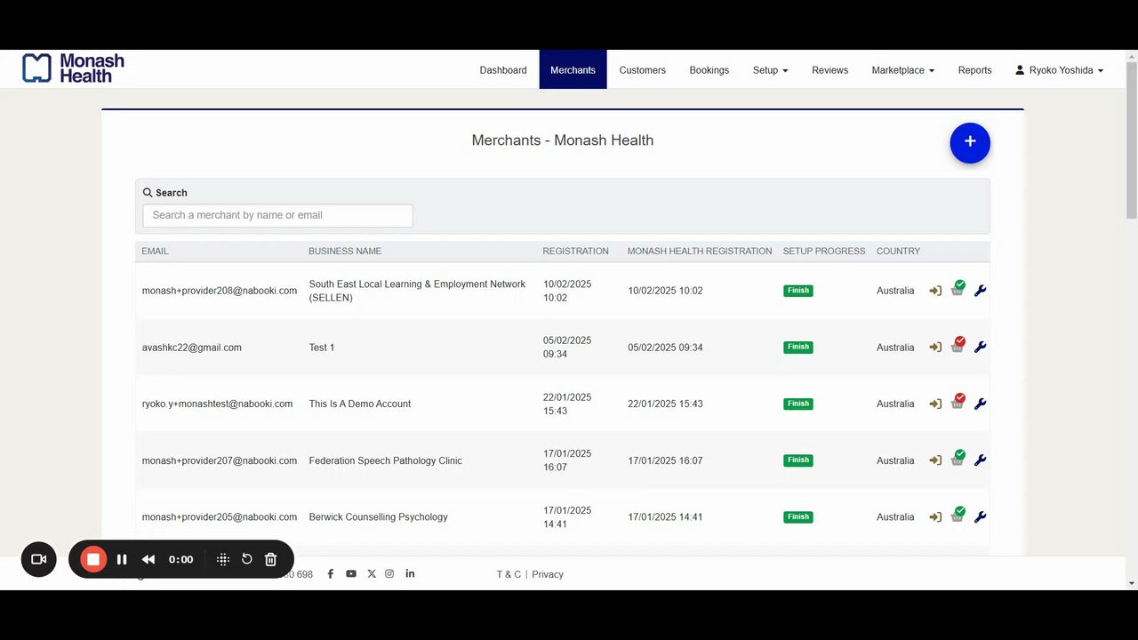Screen dimensions: 1138x640
Task: Open the Facebook icon in the footer
Action: click(x=331, y=574)
